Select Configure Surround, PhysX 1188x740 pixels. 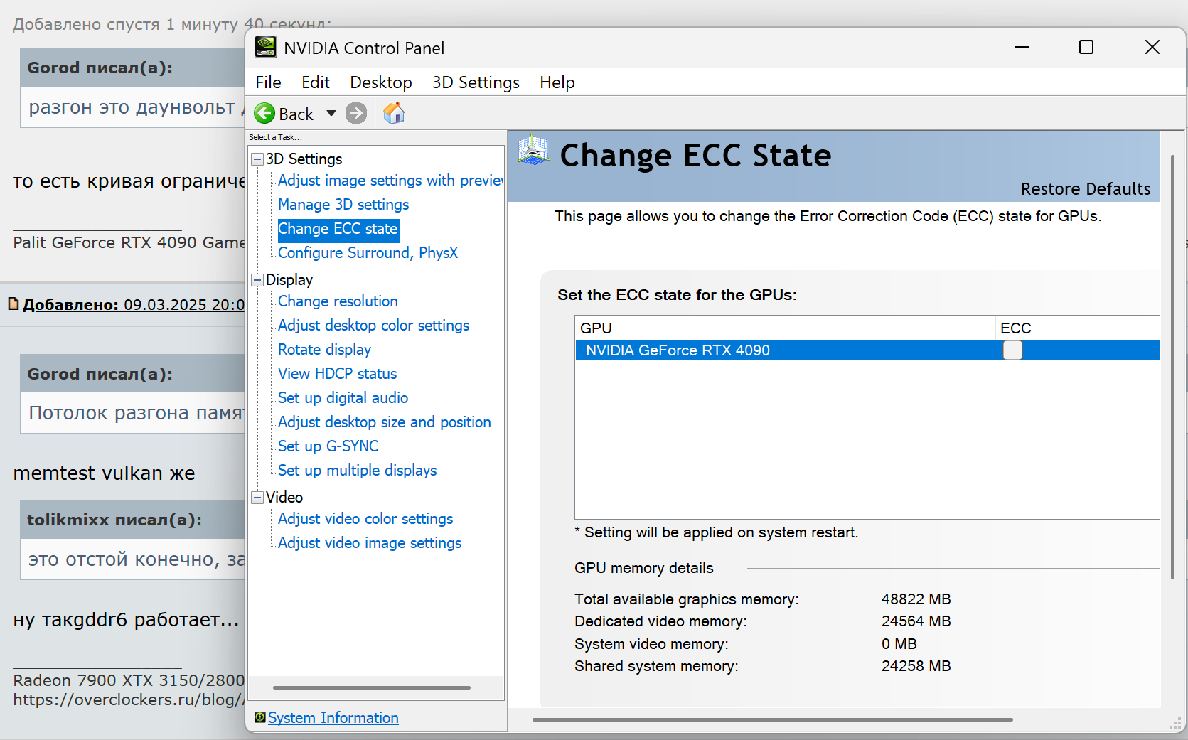368,253
